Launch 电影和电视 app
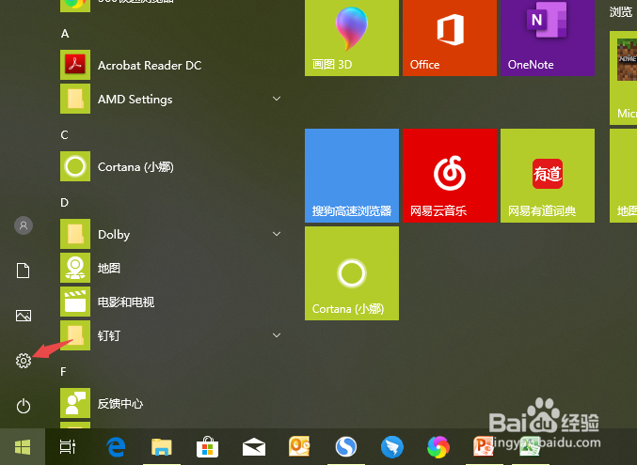This screenshot has height=465, width=637. coord(171,302)
